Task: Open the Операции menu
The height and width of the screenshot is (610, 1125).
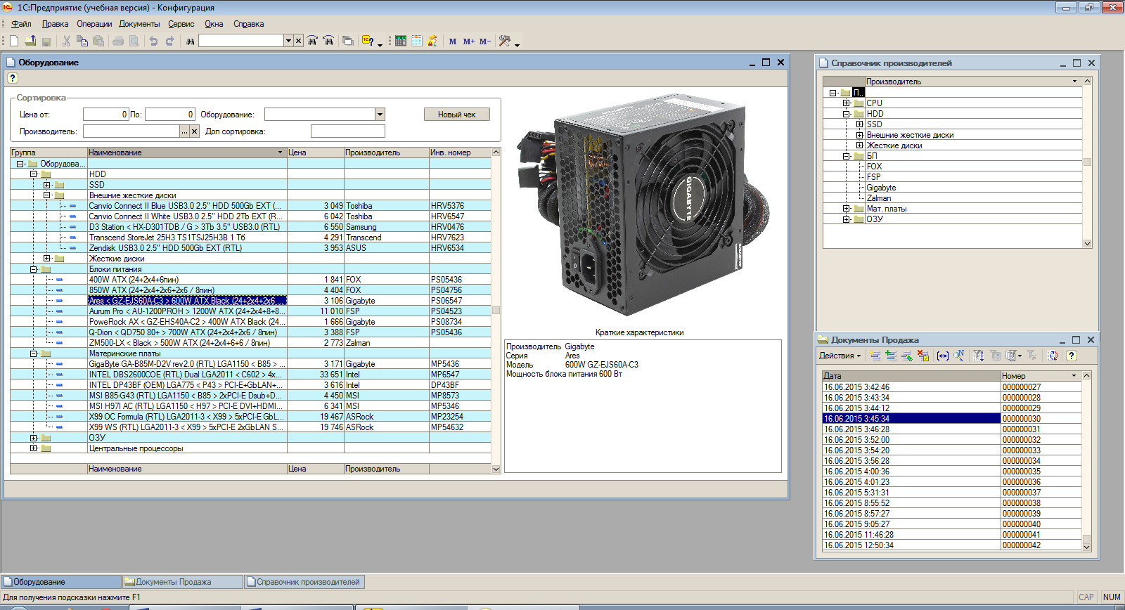Action: (94, 24)
